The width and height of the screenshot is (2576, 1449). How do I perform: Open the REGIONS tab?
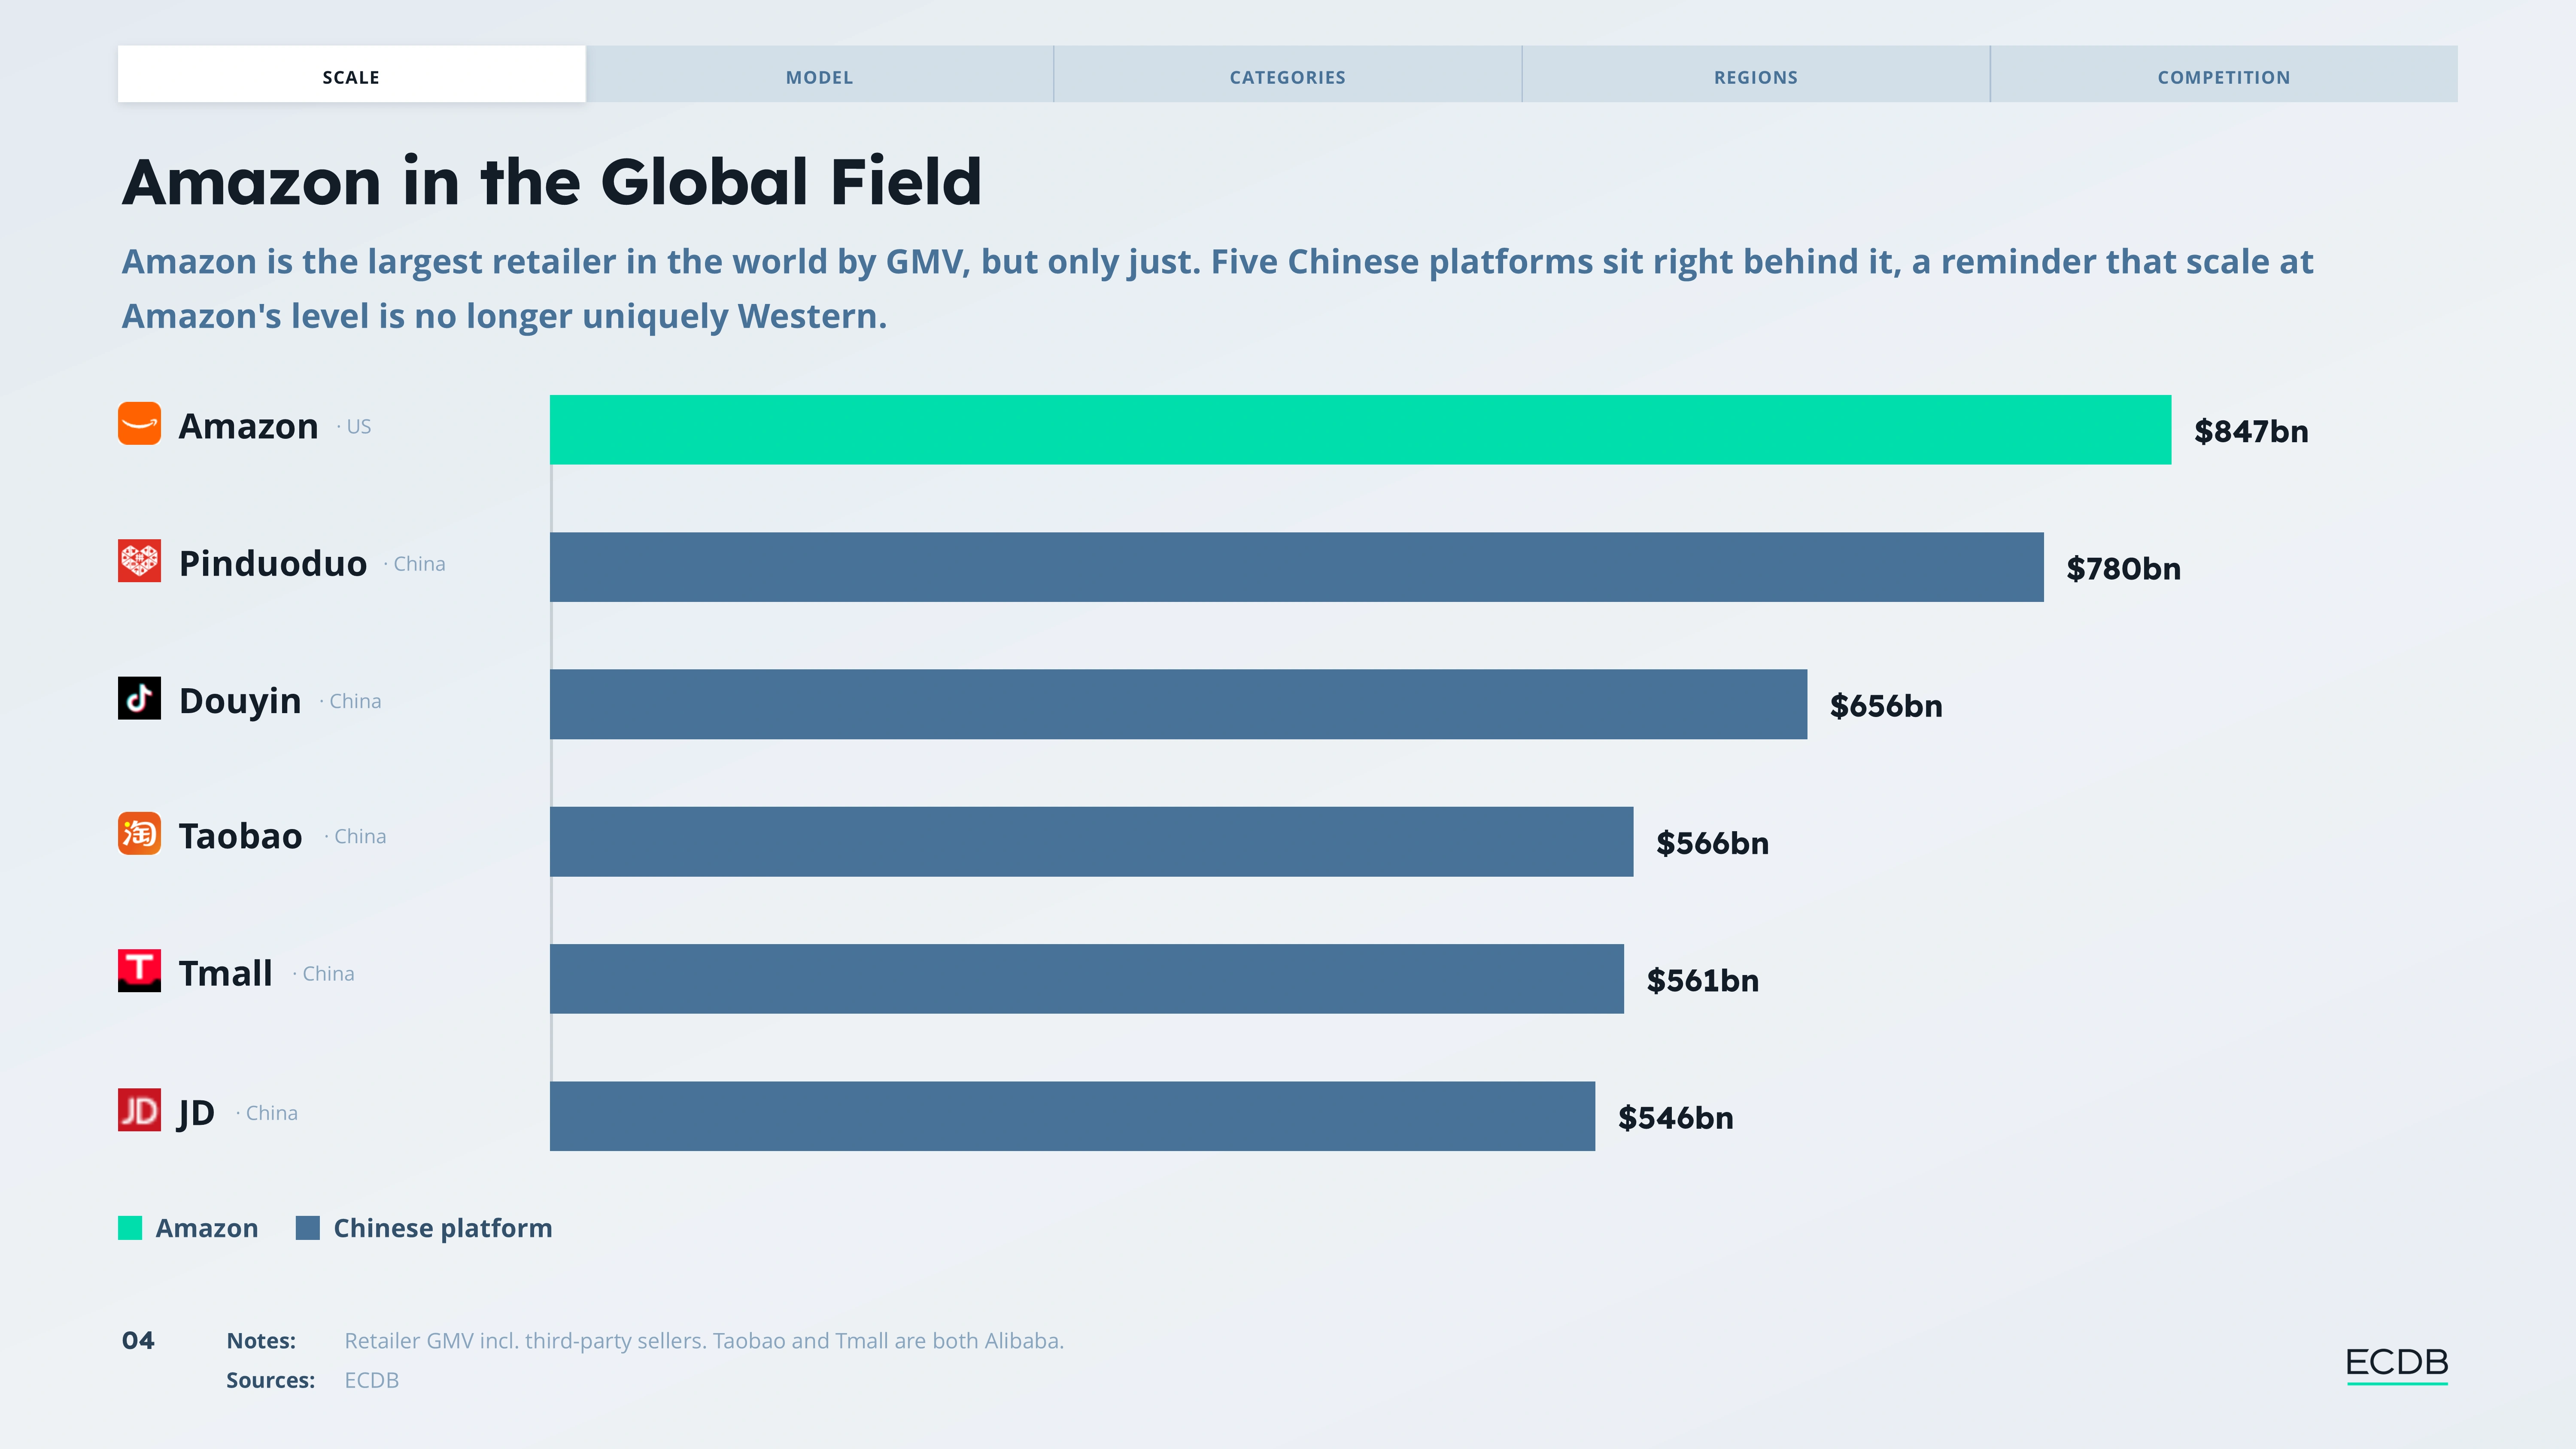(x=1755, y=74)
